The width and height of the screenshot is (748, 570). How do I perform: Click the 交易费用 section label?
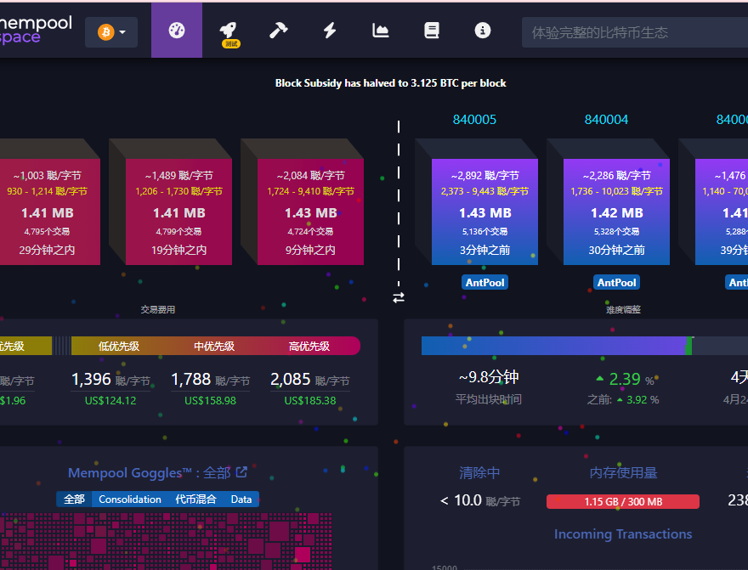(158, 310)
